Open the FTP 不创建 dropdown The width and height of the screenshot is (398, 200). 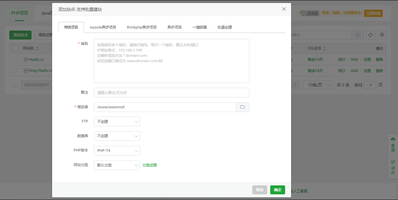pyautogui.click(x=117, y=121)
